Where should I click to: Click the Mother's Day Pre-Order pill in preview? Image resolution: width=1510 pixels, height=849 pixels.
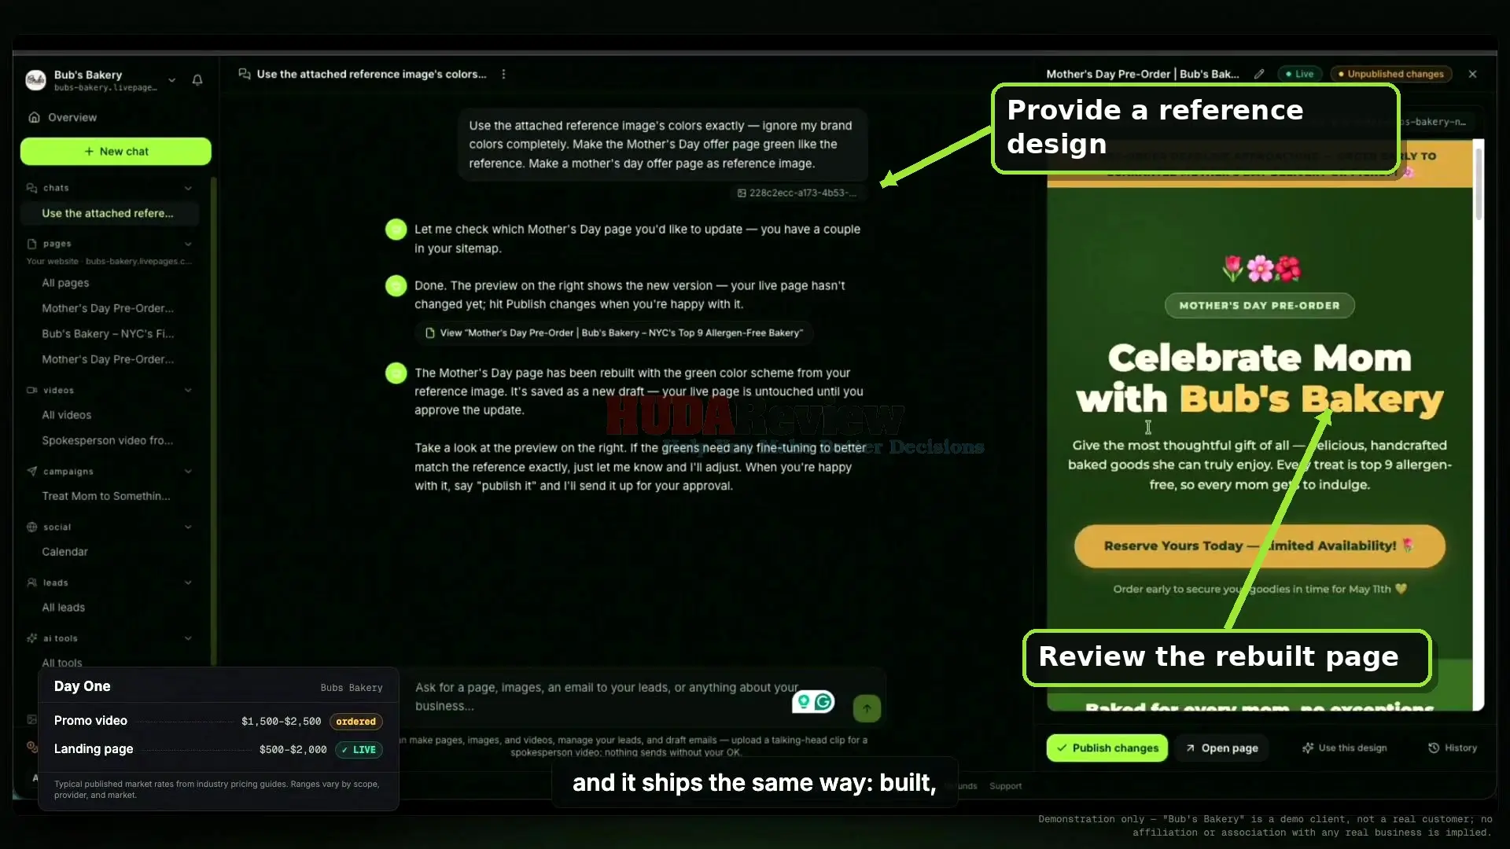tap(1259, 306)
